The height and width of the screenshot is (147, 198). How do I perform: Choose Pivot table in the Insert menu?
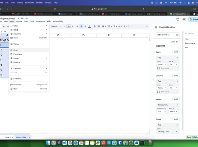click(x=29, y=54)
